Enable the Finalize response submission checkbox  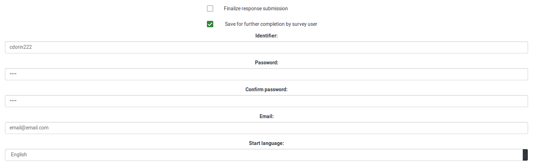210,8
